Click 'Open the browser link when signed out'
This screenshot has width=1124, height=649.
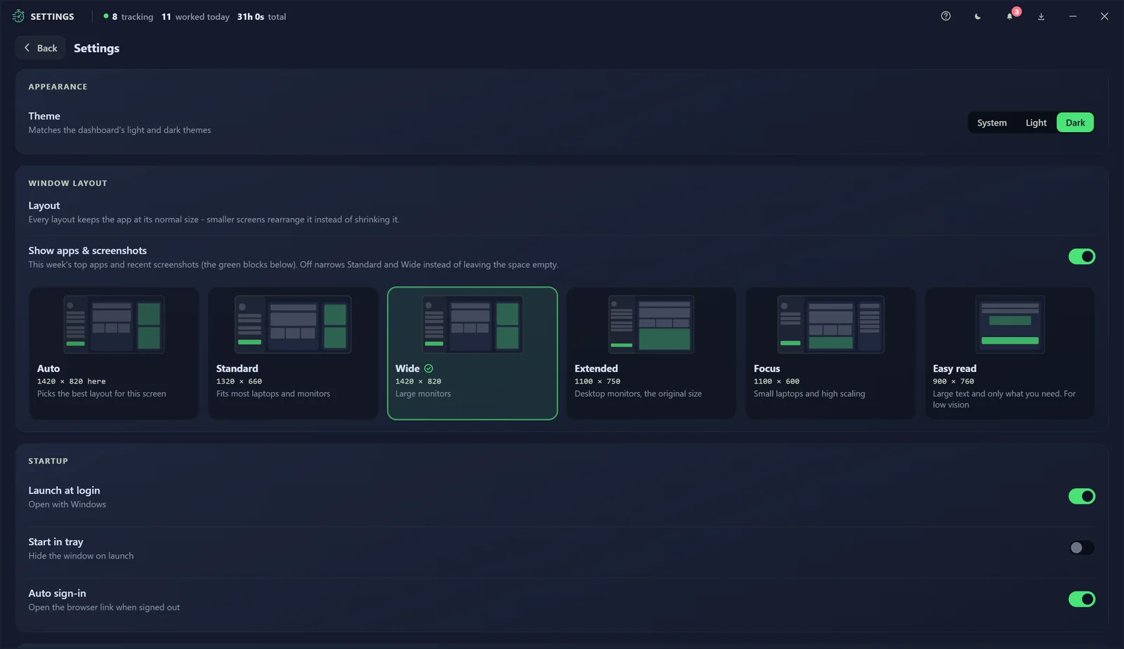pos(104,607)
